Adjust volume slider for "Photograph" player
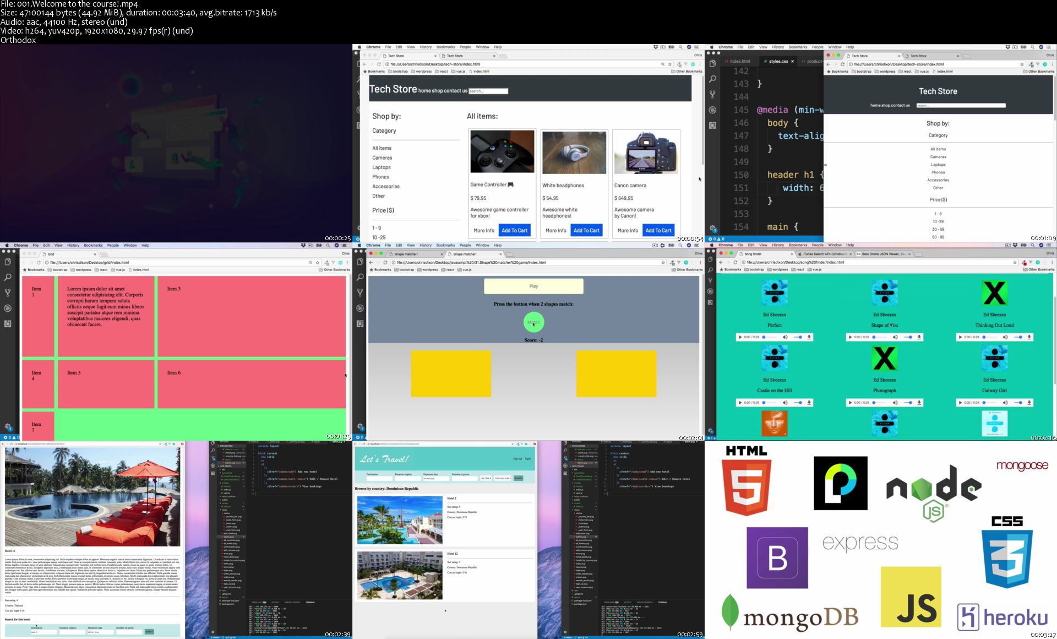 (x=909, y=403)
